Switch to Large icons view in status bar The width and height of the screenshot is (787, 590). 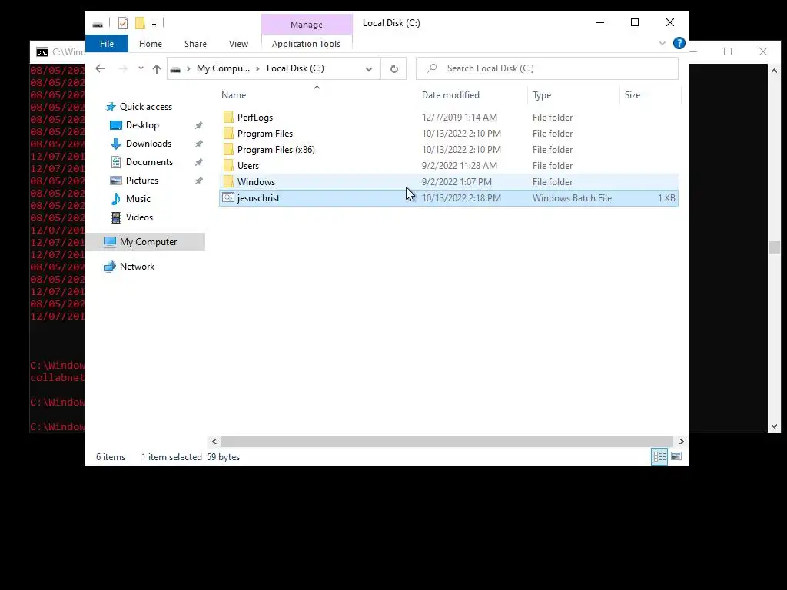pyautogui.click(x=676, y=456)
